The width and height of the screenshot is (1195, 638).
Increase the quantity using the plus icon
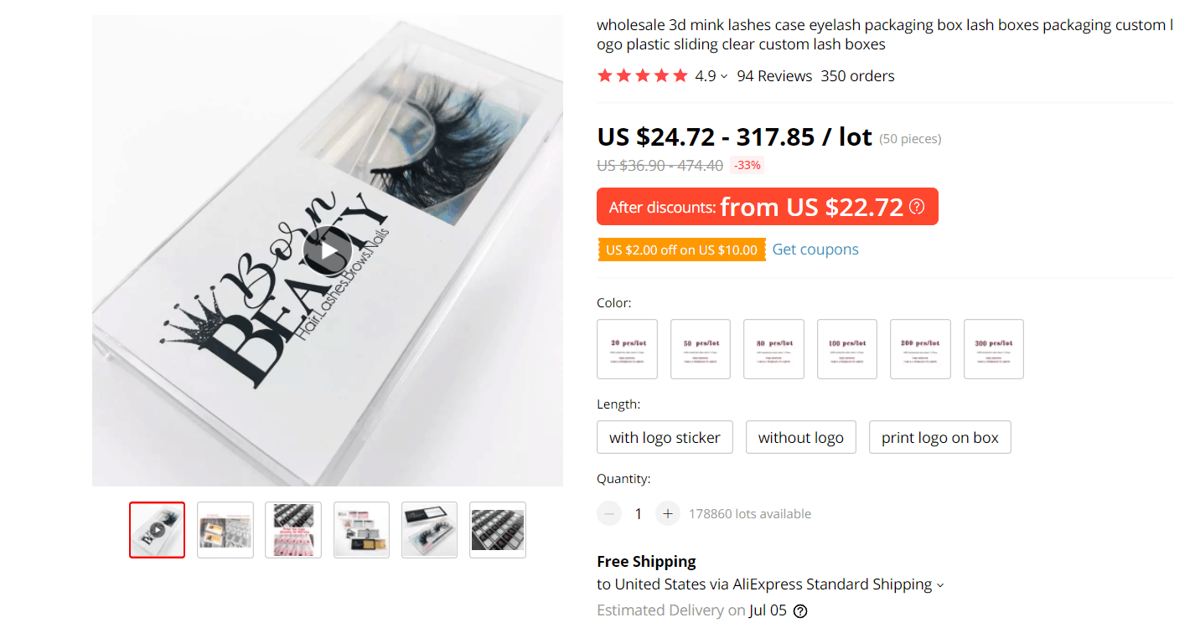[667, 513]
